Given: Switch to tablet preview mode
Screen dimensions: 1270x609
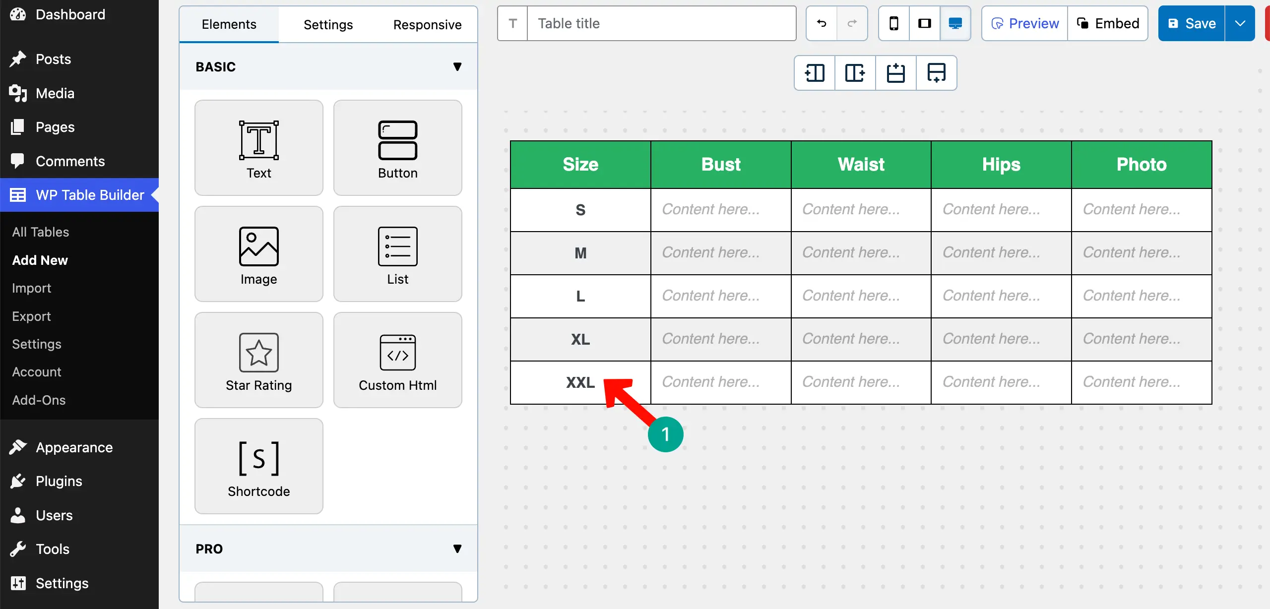Looking at the screenshot, I should click(924, 23).
